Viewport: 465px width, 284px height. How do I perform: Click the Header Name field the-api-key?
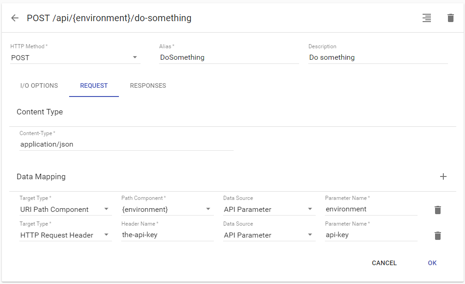pos(167,235)
